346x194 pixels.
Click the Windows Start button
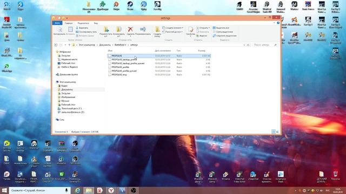pyautogui.click(x=4, y=190)
